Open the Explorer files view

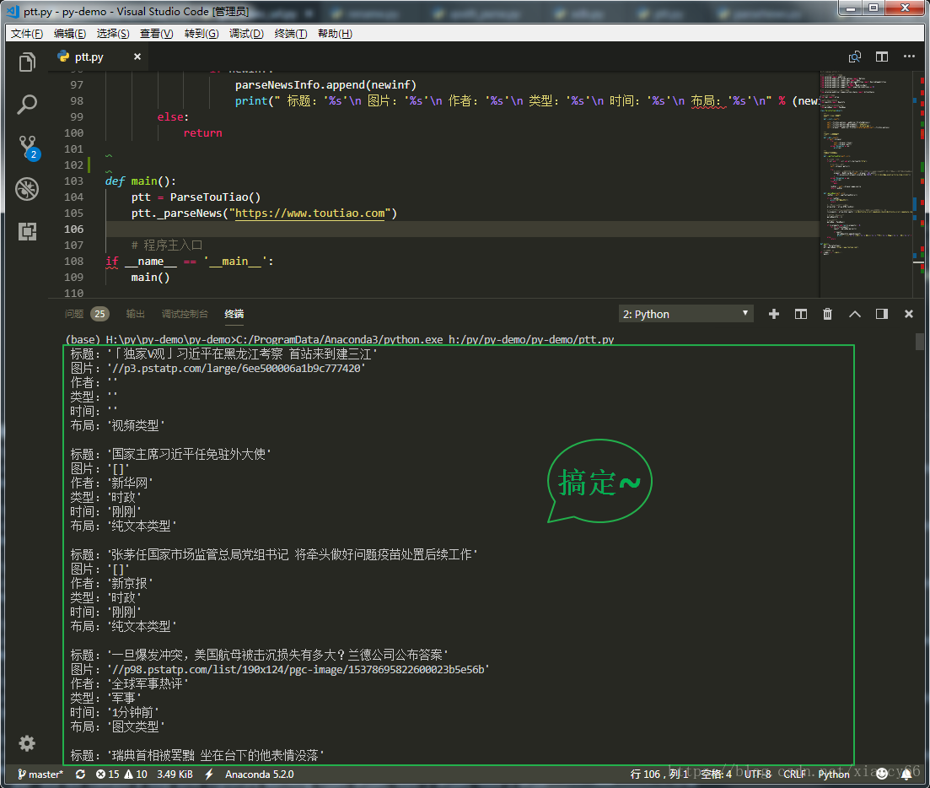click(27, 62)
